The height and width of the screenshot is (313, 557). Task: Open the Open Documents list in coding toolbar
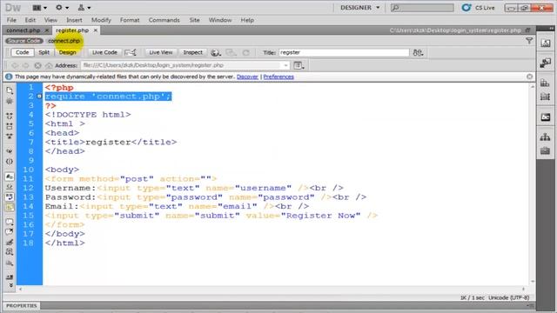coord(10,90)
